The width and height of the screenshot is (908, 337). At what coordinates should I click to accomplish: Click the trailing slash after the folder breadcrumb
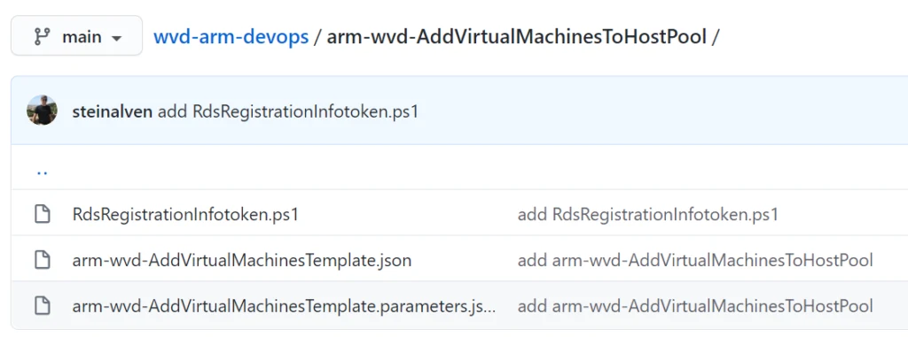716,37
